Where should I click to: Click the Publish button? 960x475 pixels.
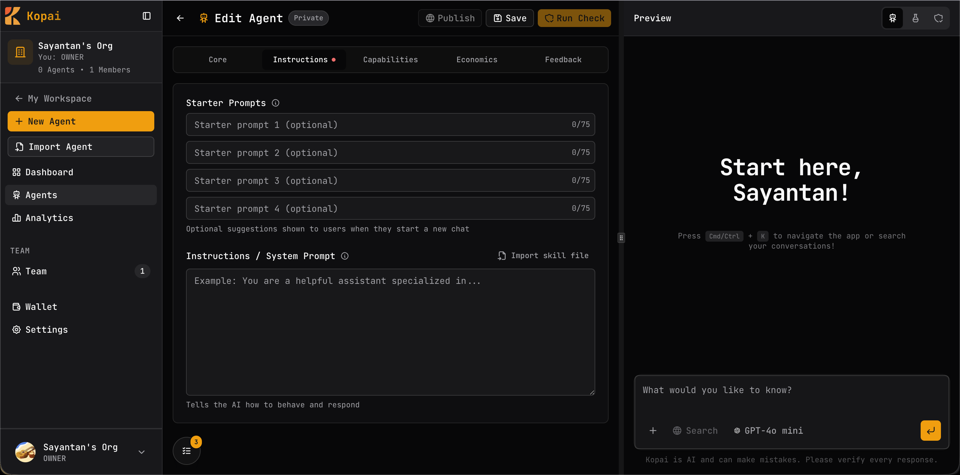[x=450, y=18]
